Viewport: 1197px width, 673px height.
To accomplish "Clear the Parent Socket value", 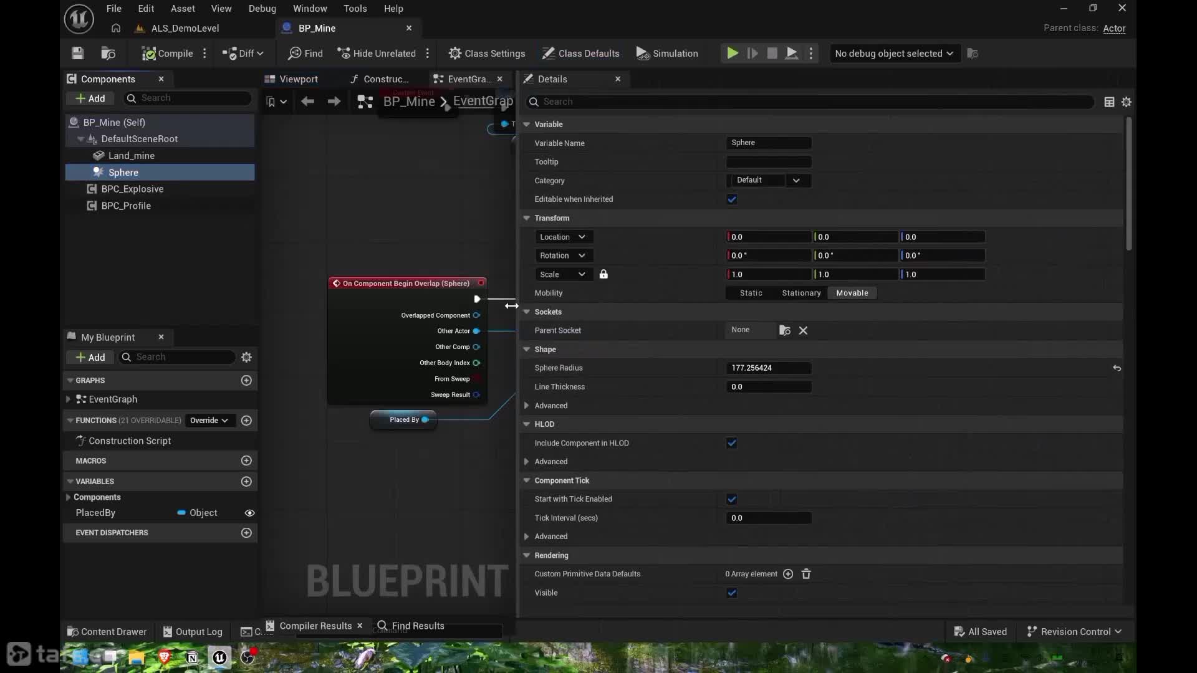I will (x=804, y=330).
